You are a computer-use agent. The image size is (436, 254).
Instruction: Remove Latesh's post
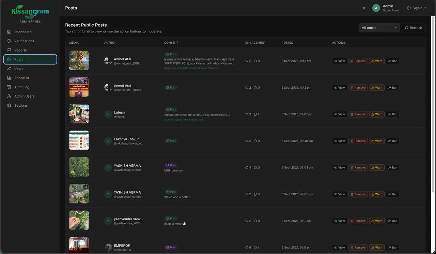(358, 114)
